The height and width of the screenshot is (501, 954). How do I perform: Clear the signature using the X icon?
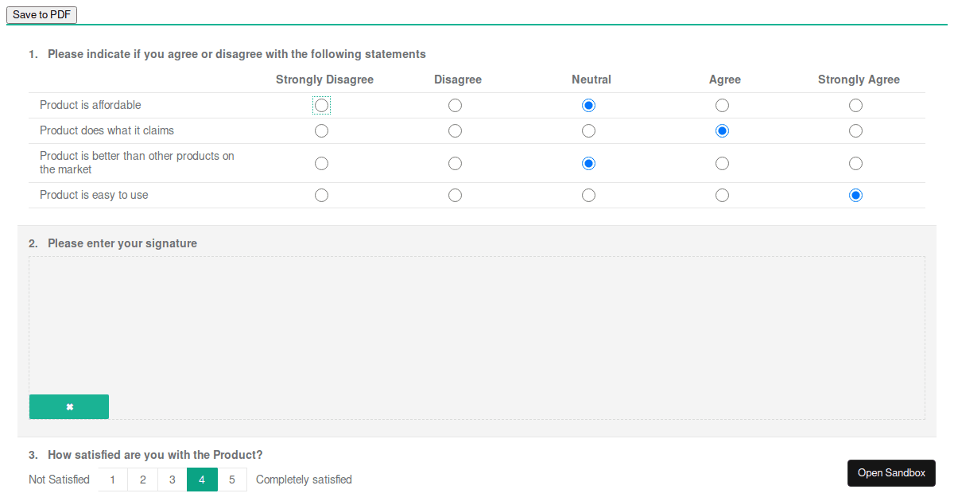tap(68, 406)
